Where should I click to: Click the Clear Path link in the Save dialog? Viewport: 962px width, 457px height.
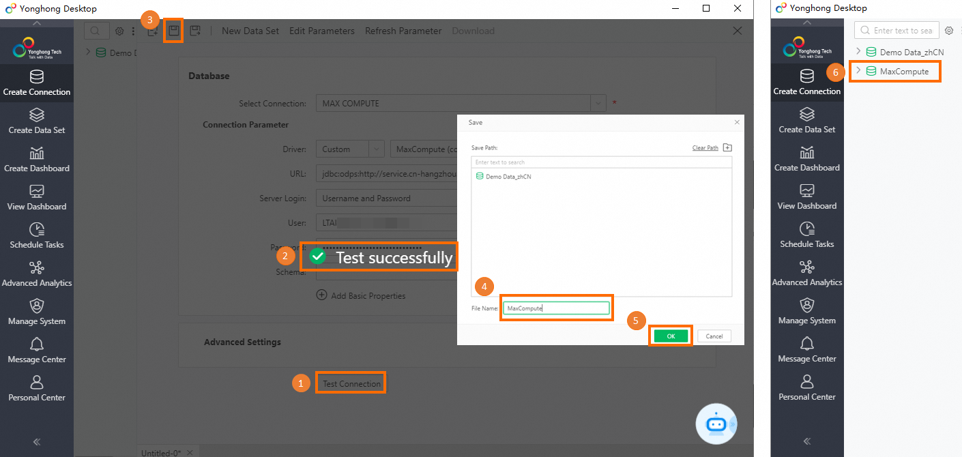tap(705, 147)
